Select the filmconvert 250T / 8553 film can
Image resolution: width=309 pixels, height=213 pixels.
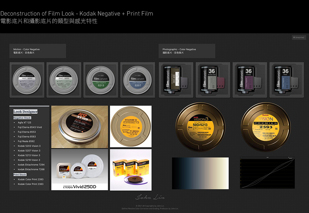pyautogui.click(x=64, y=80)
